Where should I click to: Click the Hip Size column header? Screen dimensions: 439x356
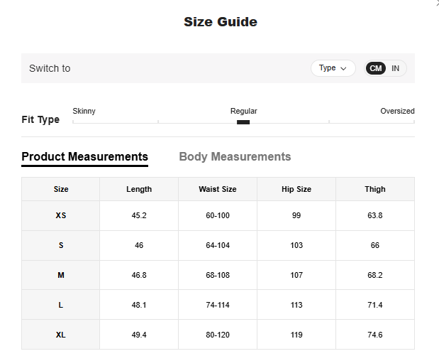296,189
